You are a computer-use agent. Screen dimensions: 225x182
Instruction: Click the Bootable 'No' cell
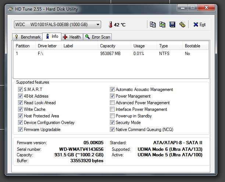click(x=187, y=54)
